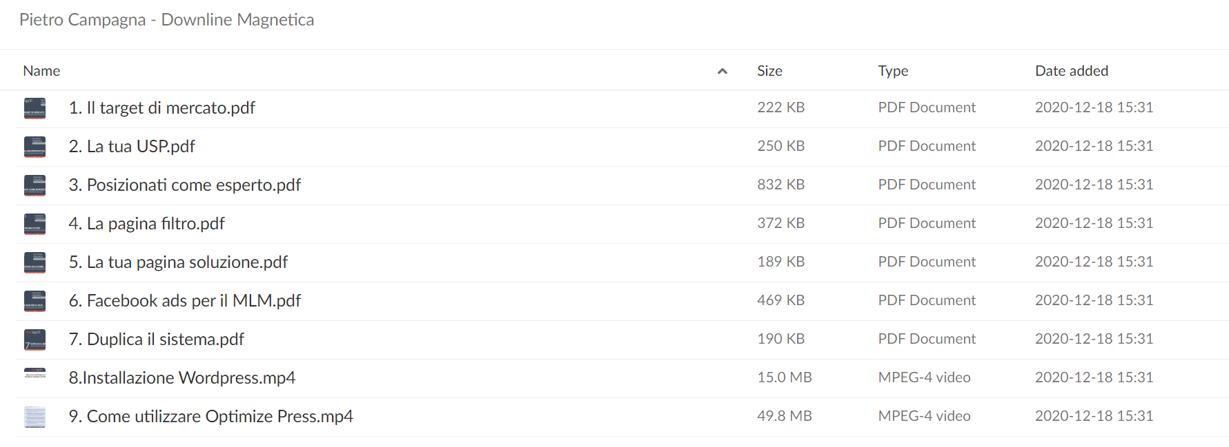Select the icon of 3. Posizionati come esperto.pdf

tap(35, 185)
